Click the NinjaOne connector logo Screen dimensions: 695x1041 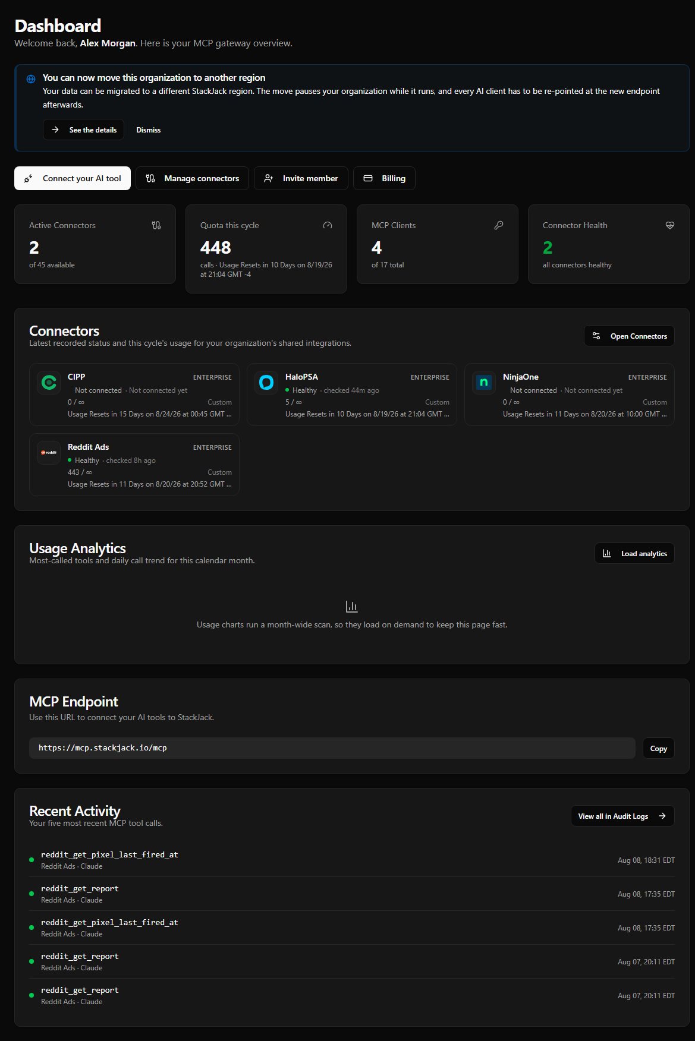[x=484, y=382]
